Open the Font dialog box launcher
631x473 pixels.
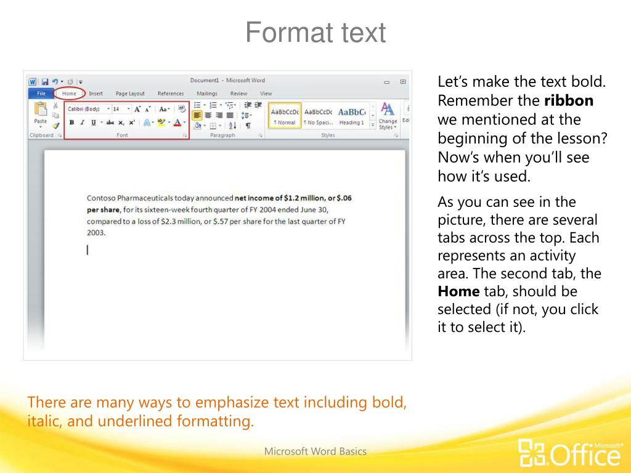tap(185, 135)
